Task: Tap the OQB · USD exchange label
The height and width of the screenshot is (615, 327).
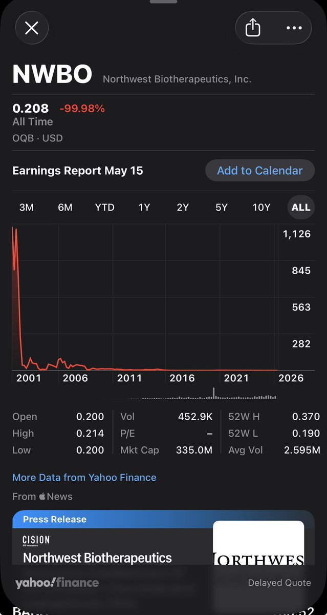Action: point(38,138)
